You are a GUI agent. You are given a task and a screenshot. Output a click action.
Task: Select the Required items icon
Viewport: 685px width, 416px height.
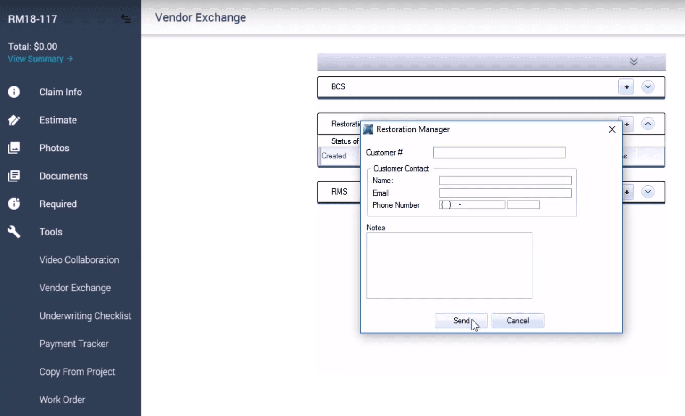pyautogui.click(x=14, y=204)
